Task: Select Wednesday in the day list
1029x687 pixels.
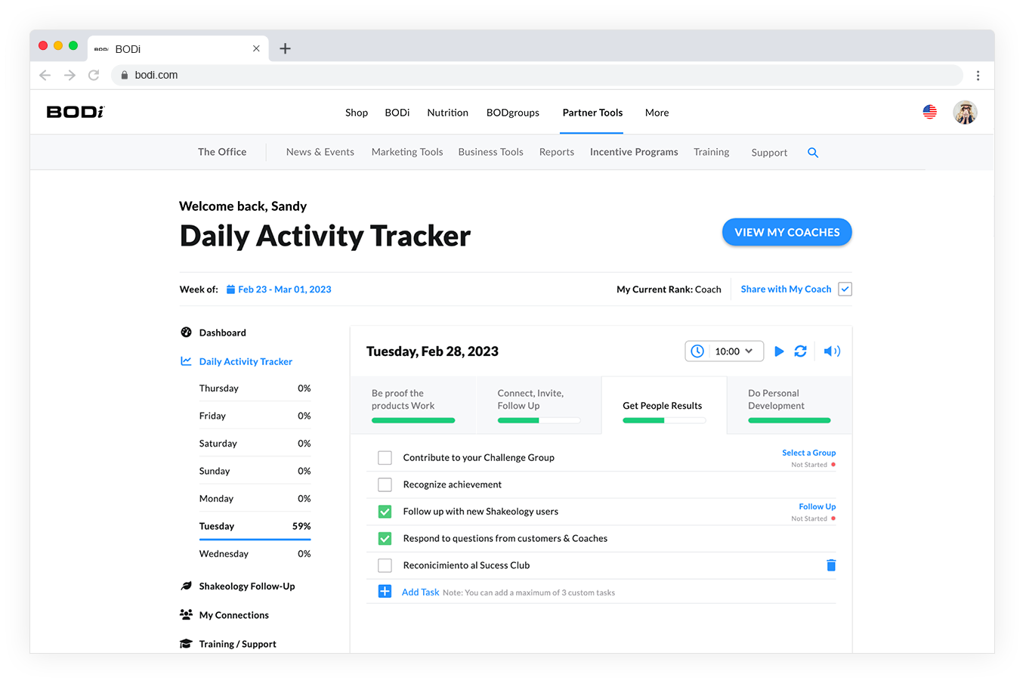Action: pyautogui.click(x=255, y=554)
